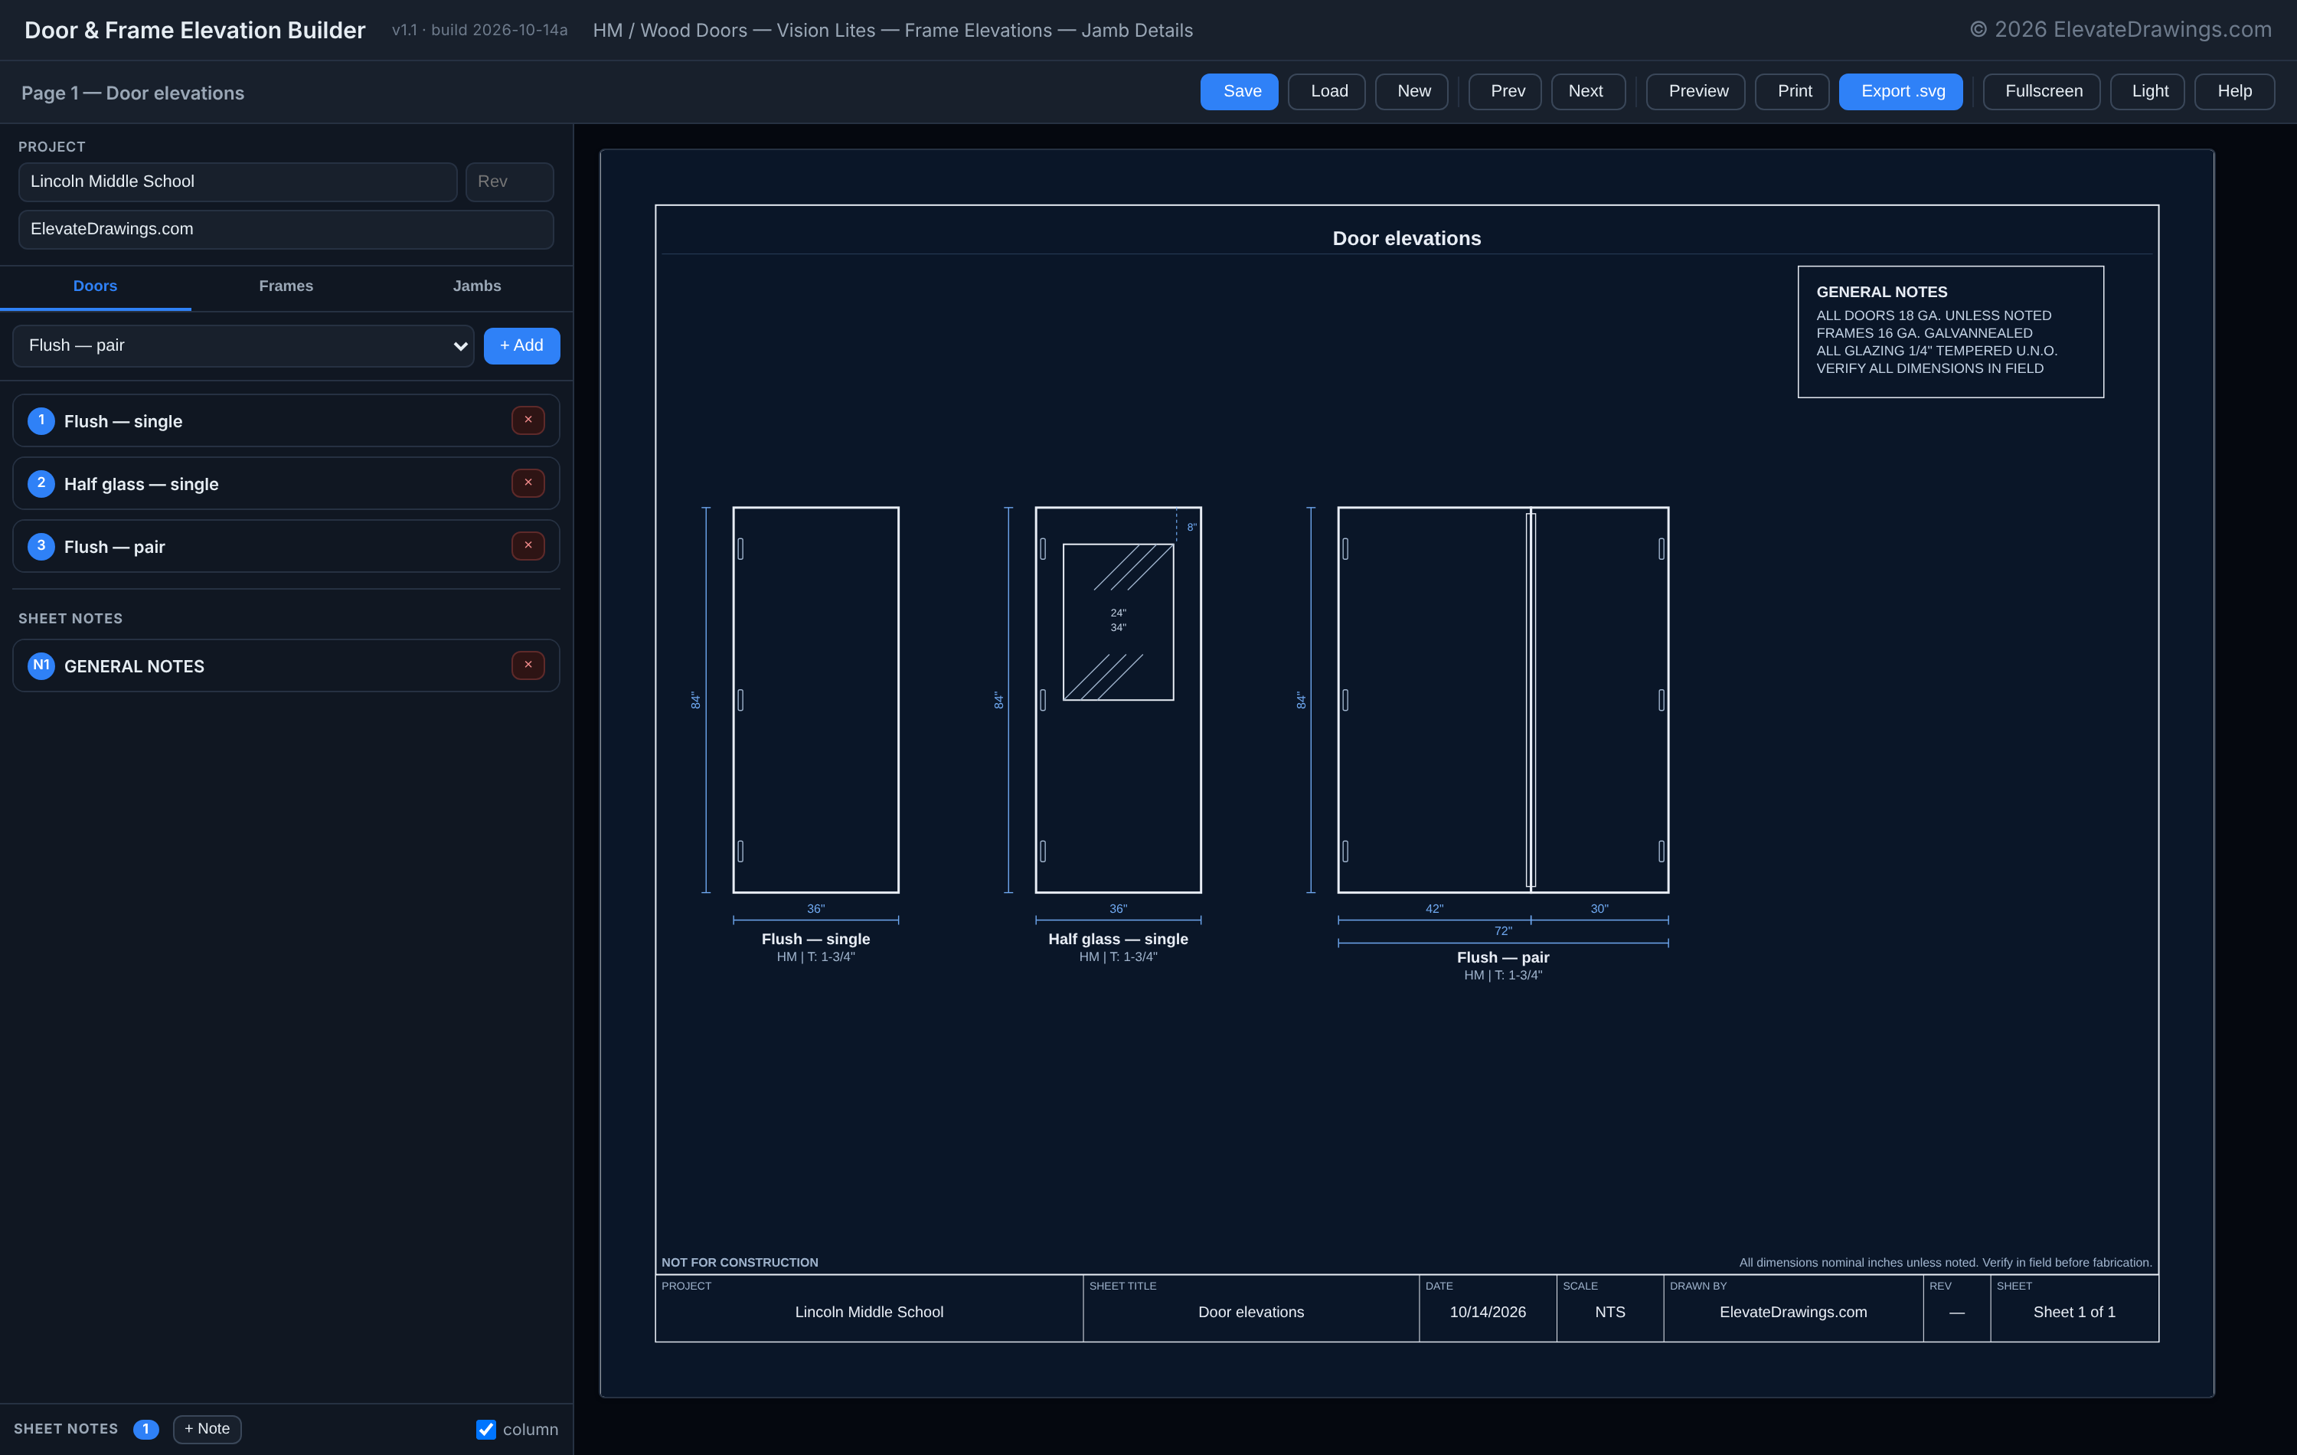Remove the Flush — pair door entry
The image size is (2297, 1455).
(x=528, y=547)
